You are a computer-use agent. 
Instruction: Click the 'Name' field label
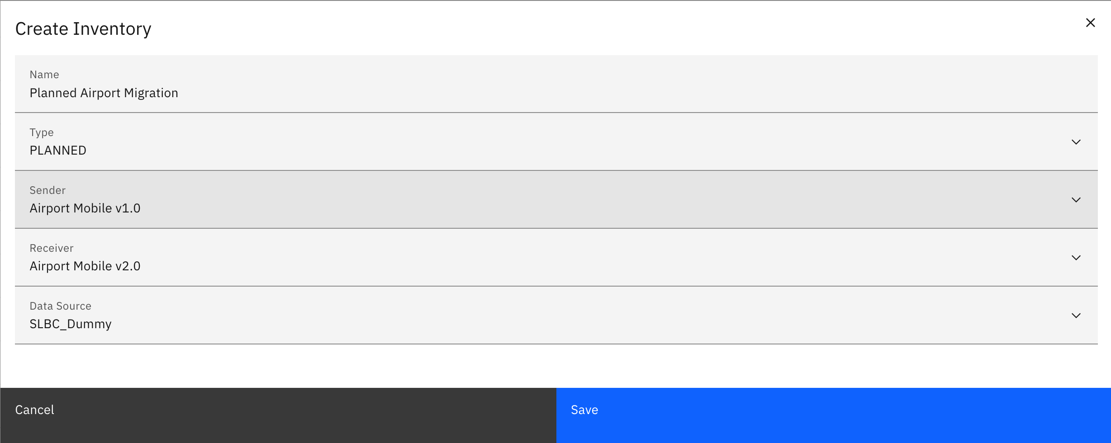pyautogui.click(x=44, y=75)
